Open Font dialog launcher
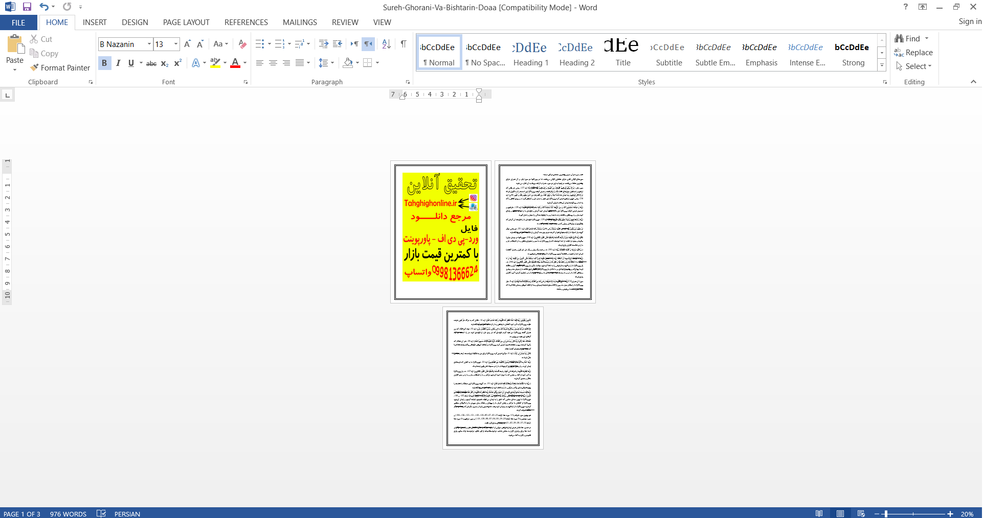 (245, 82)
